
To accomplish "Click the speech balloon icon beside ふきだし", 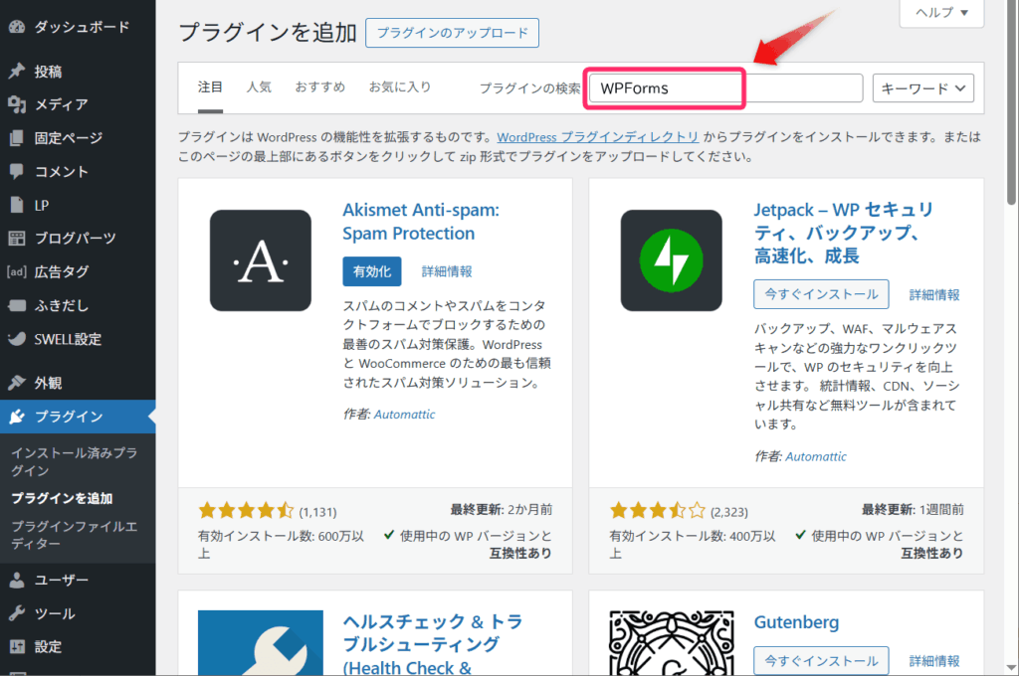I will (17, 305).
